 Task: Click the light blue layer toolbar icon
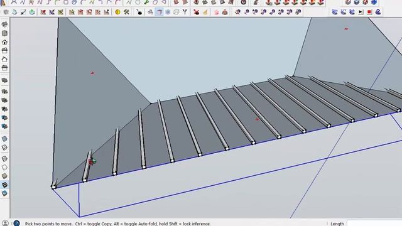click(14, 12)
